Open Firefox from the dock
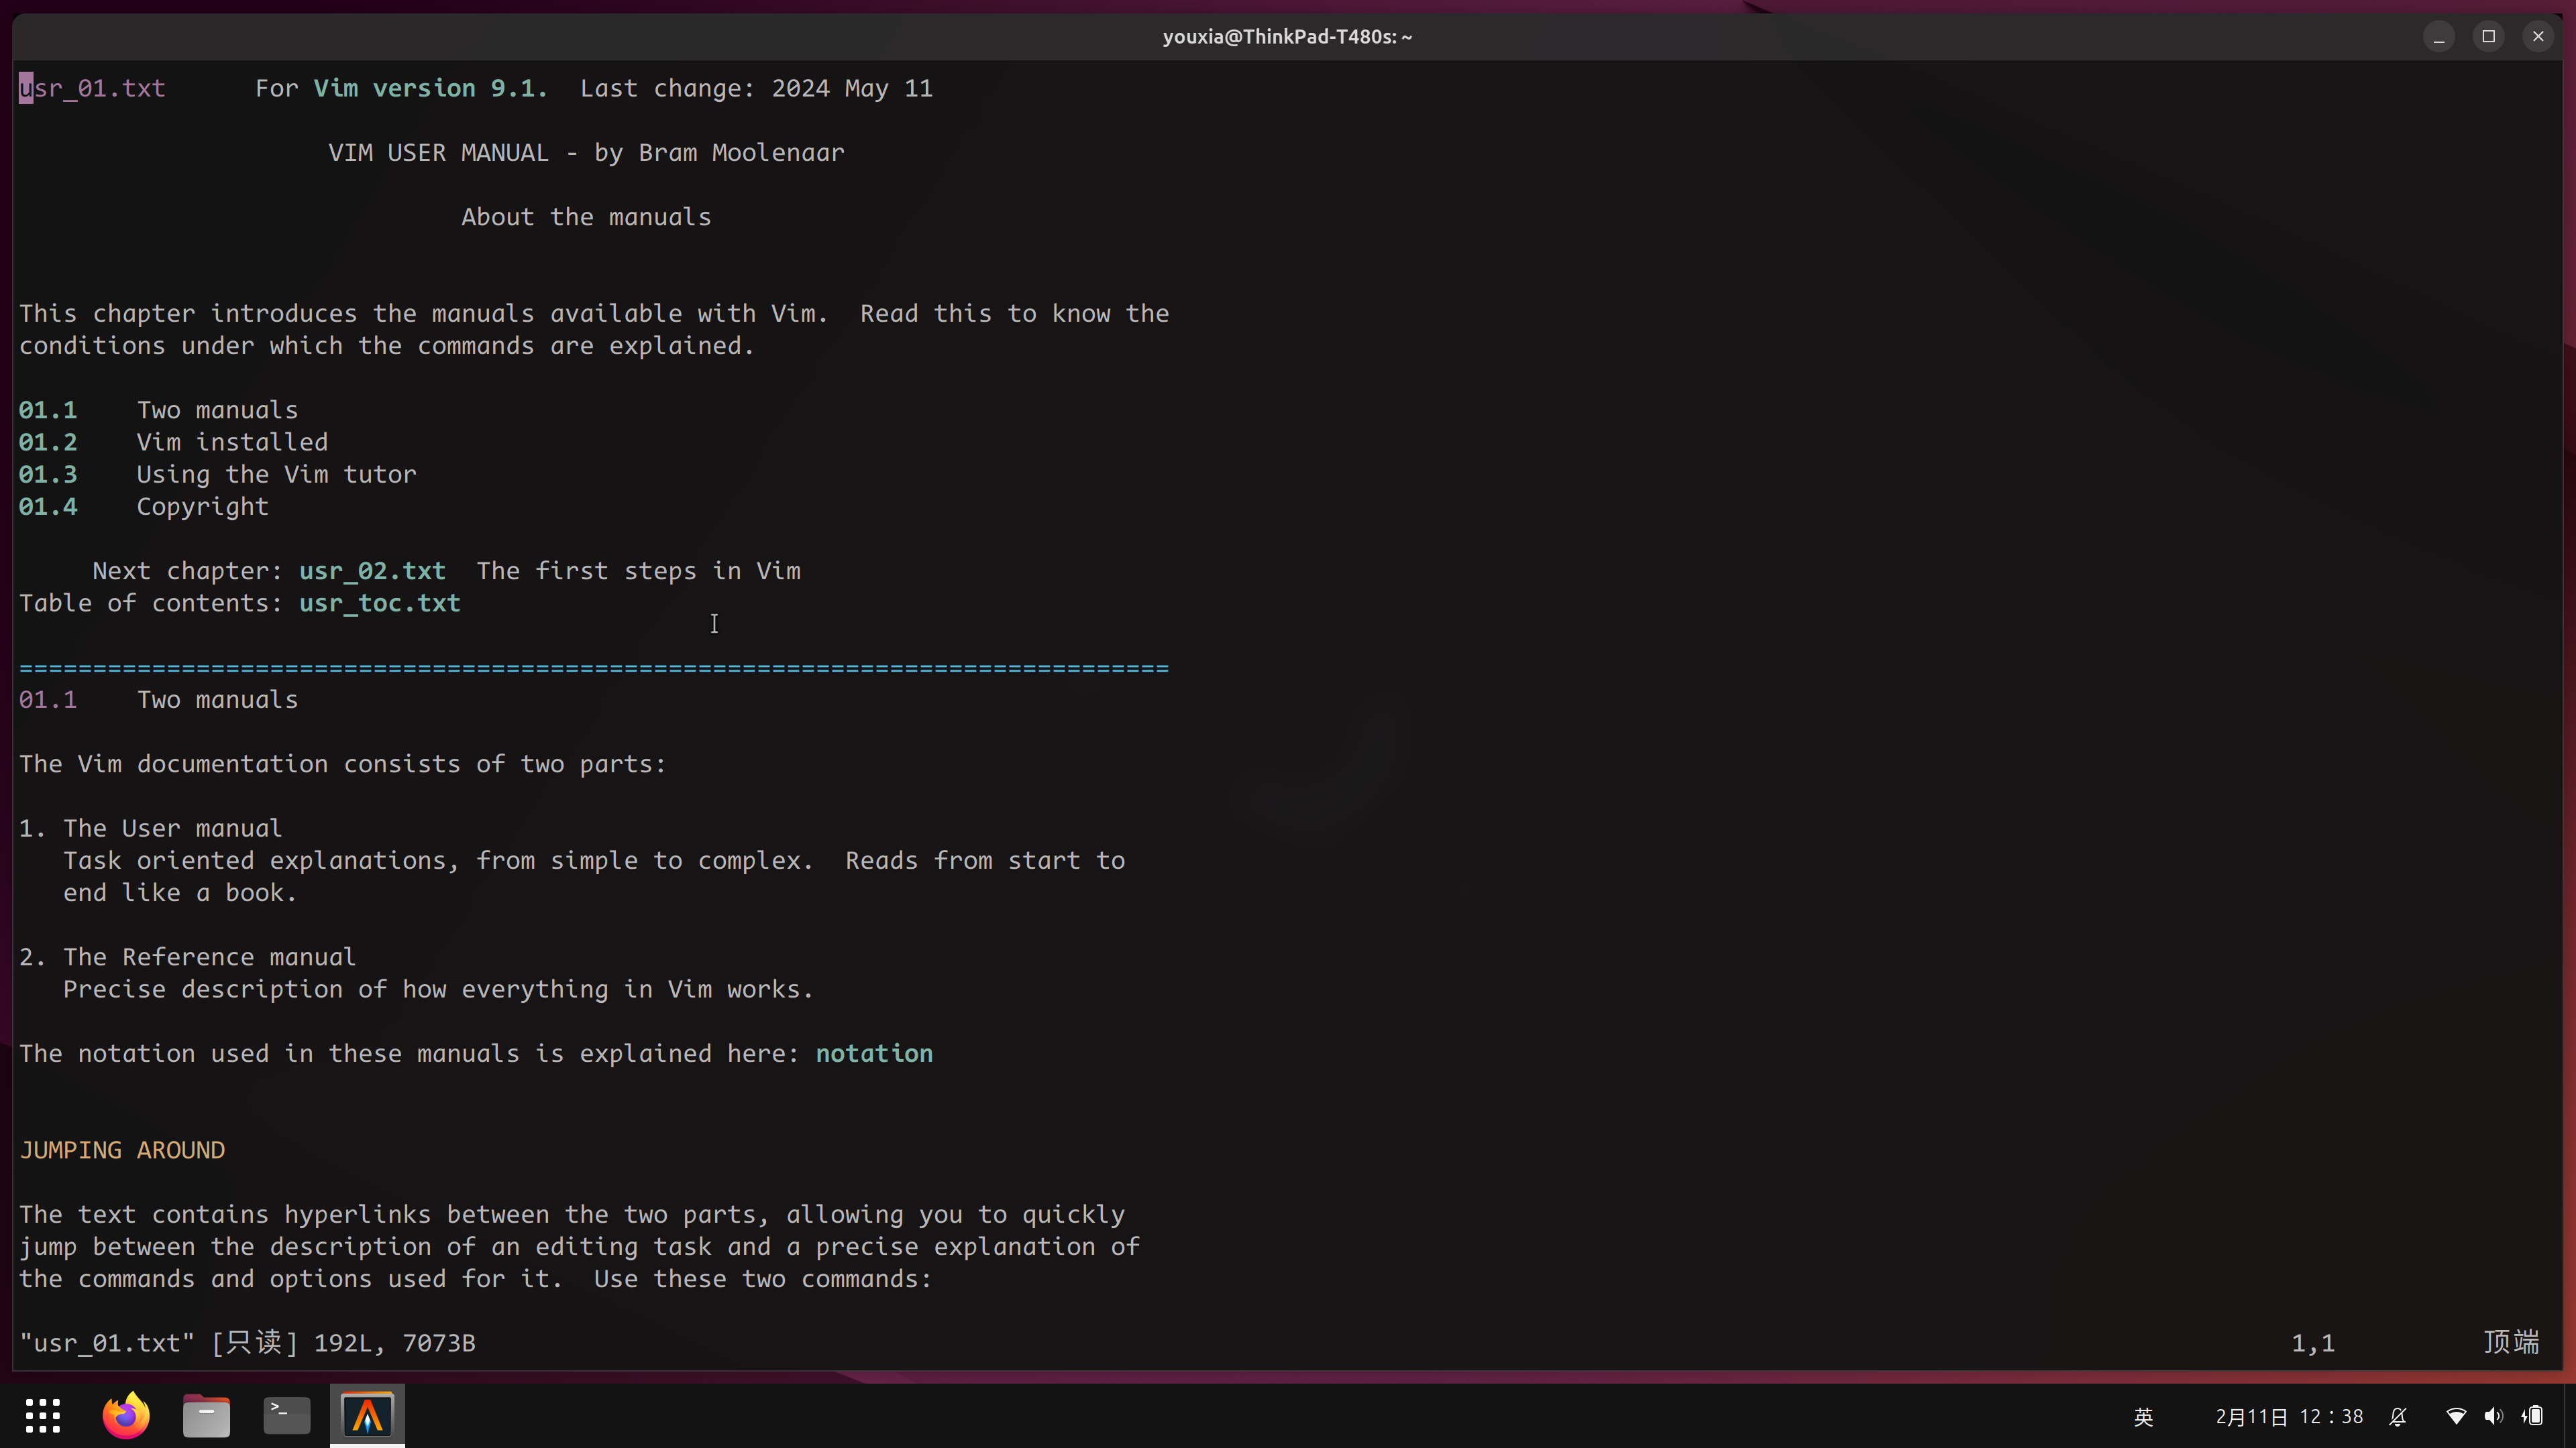Screen dimensions: 2576x1448 [x=125, y=1415]
